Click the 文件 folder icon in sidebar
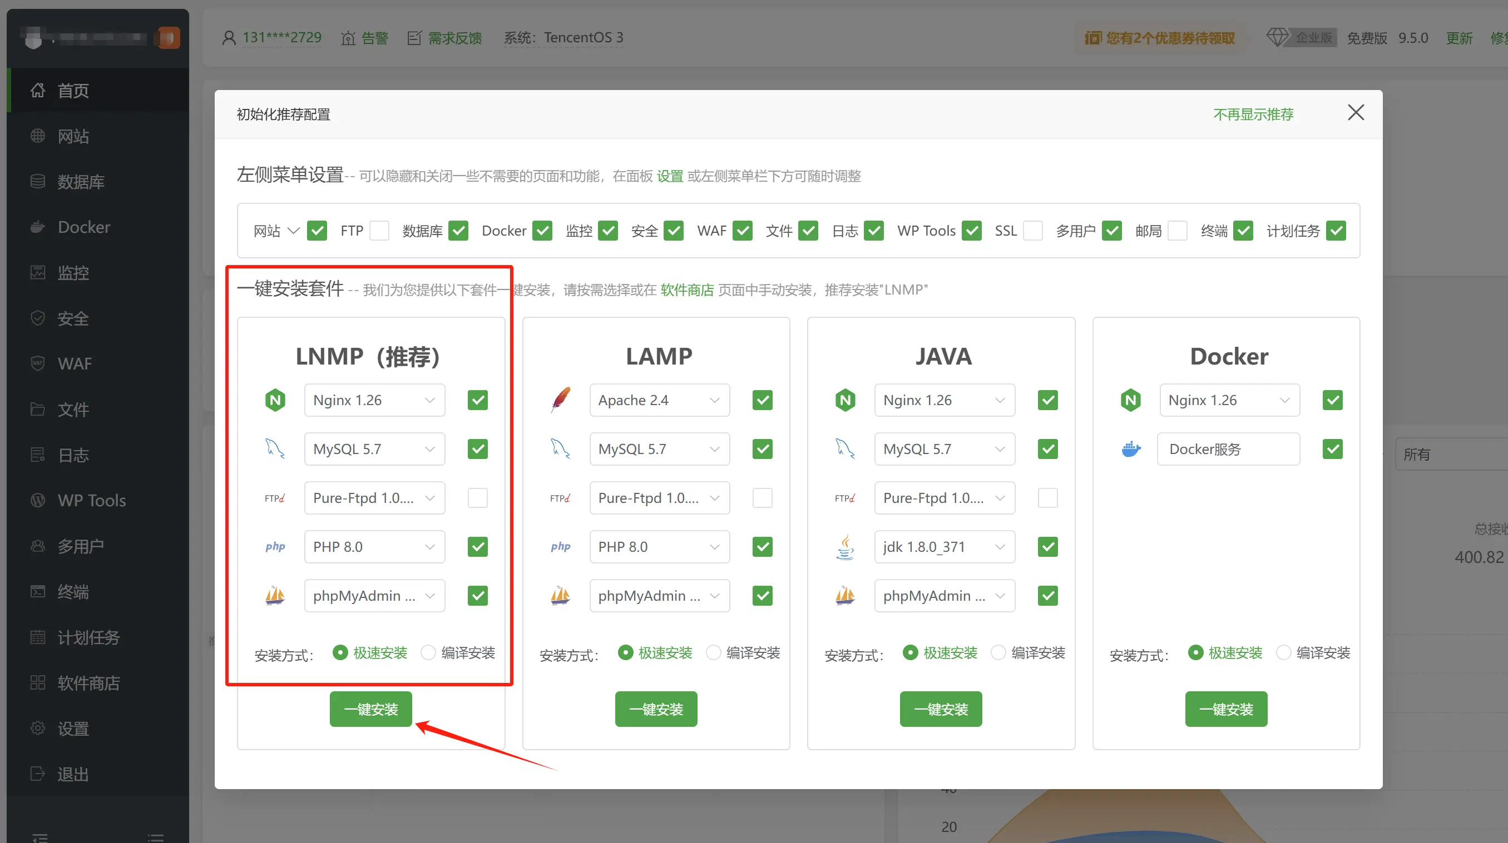Screen dimensions: 1508x843 point(37,409)
